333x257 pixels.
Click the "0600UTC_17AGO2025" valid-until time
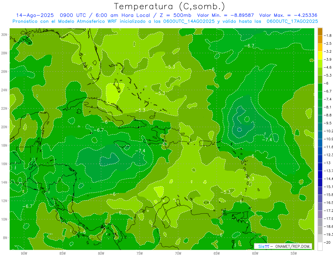click(x=292, y=21)
